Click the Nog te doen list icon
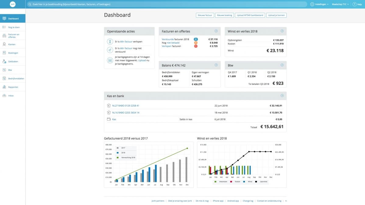 pyautogui.click(x=4, y=27)
